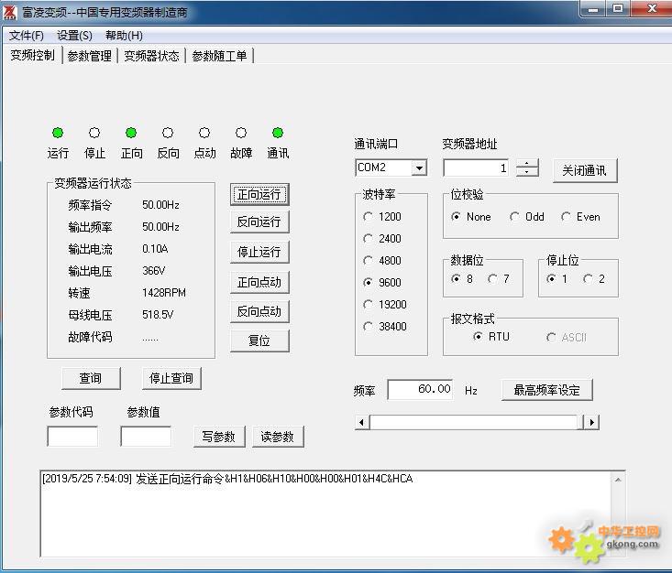Viewport: 672px width, 573px height.
Task: Click the 通讯 green indicator light
Action: pyautogui.click(x=278, y=133)
